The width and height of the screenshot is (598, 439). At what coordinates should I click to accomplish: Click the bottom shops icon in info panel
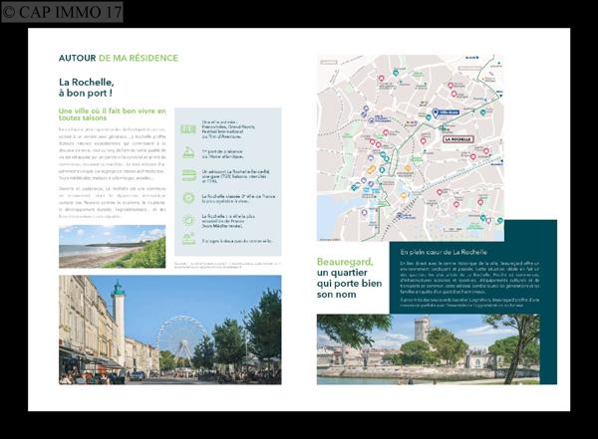coord(187,240)
